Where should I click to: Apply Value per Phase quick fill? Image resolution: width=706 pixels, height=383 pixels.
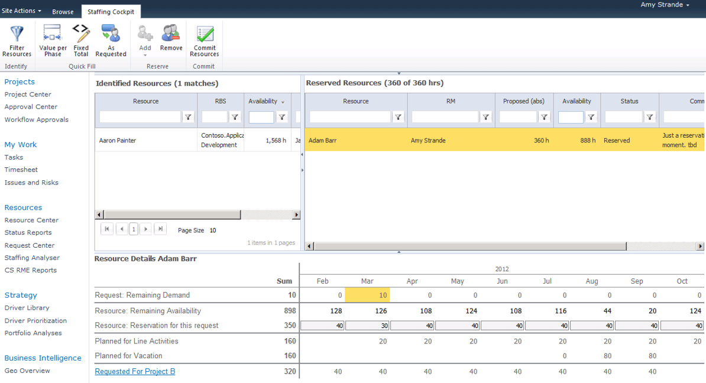[53, 41]
